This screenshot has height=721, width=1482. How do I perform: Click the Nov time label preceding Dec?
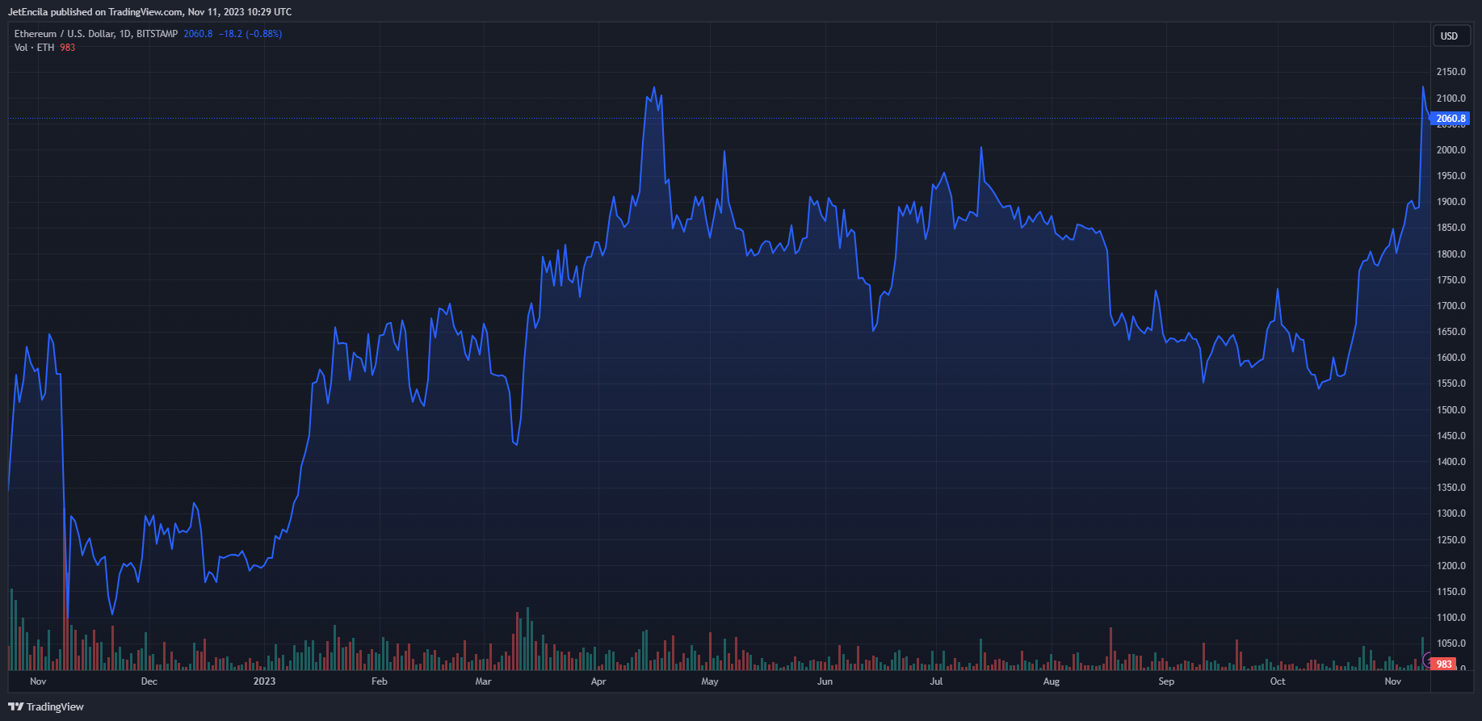click(x=38, y=681)
